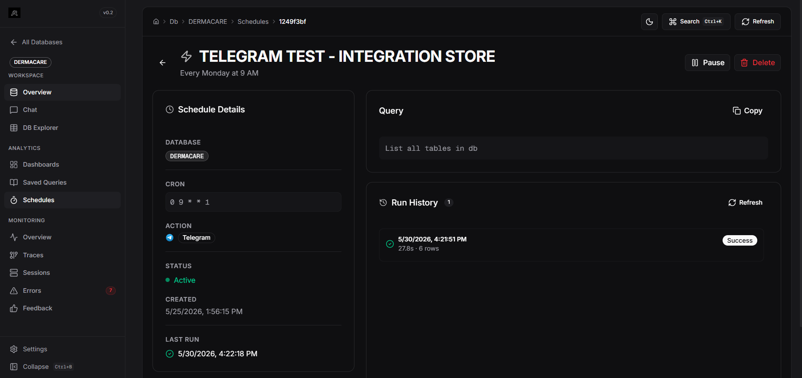Open the Chat page
This screenshot has width=802, height=378.
[62, 110]
